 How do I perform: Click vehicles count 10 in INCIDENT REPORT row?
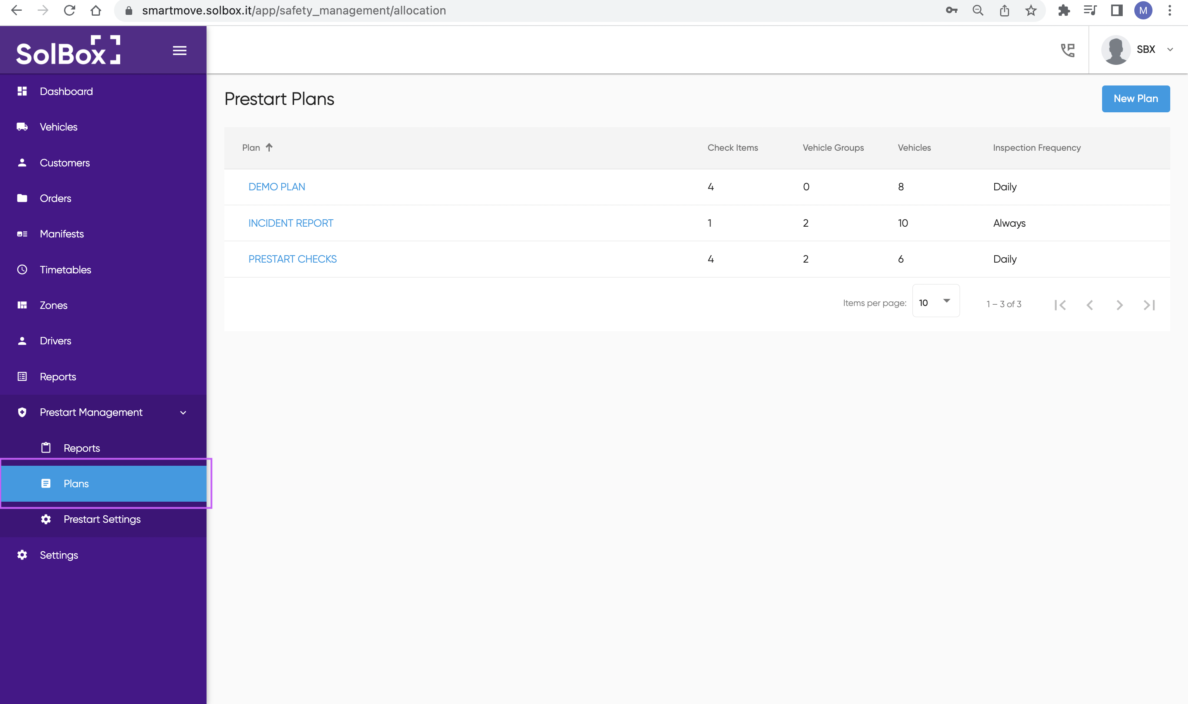point(903,223)
